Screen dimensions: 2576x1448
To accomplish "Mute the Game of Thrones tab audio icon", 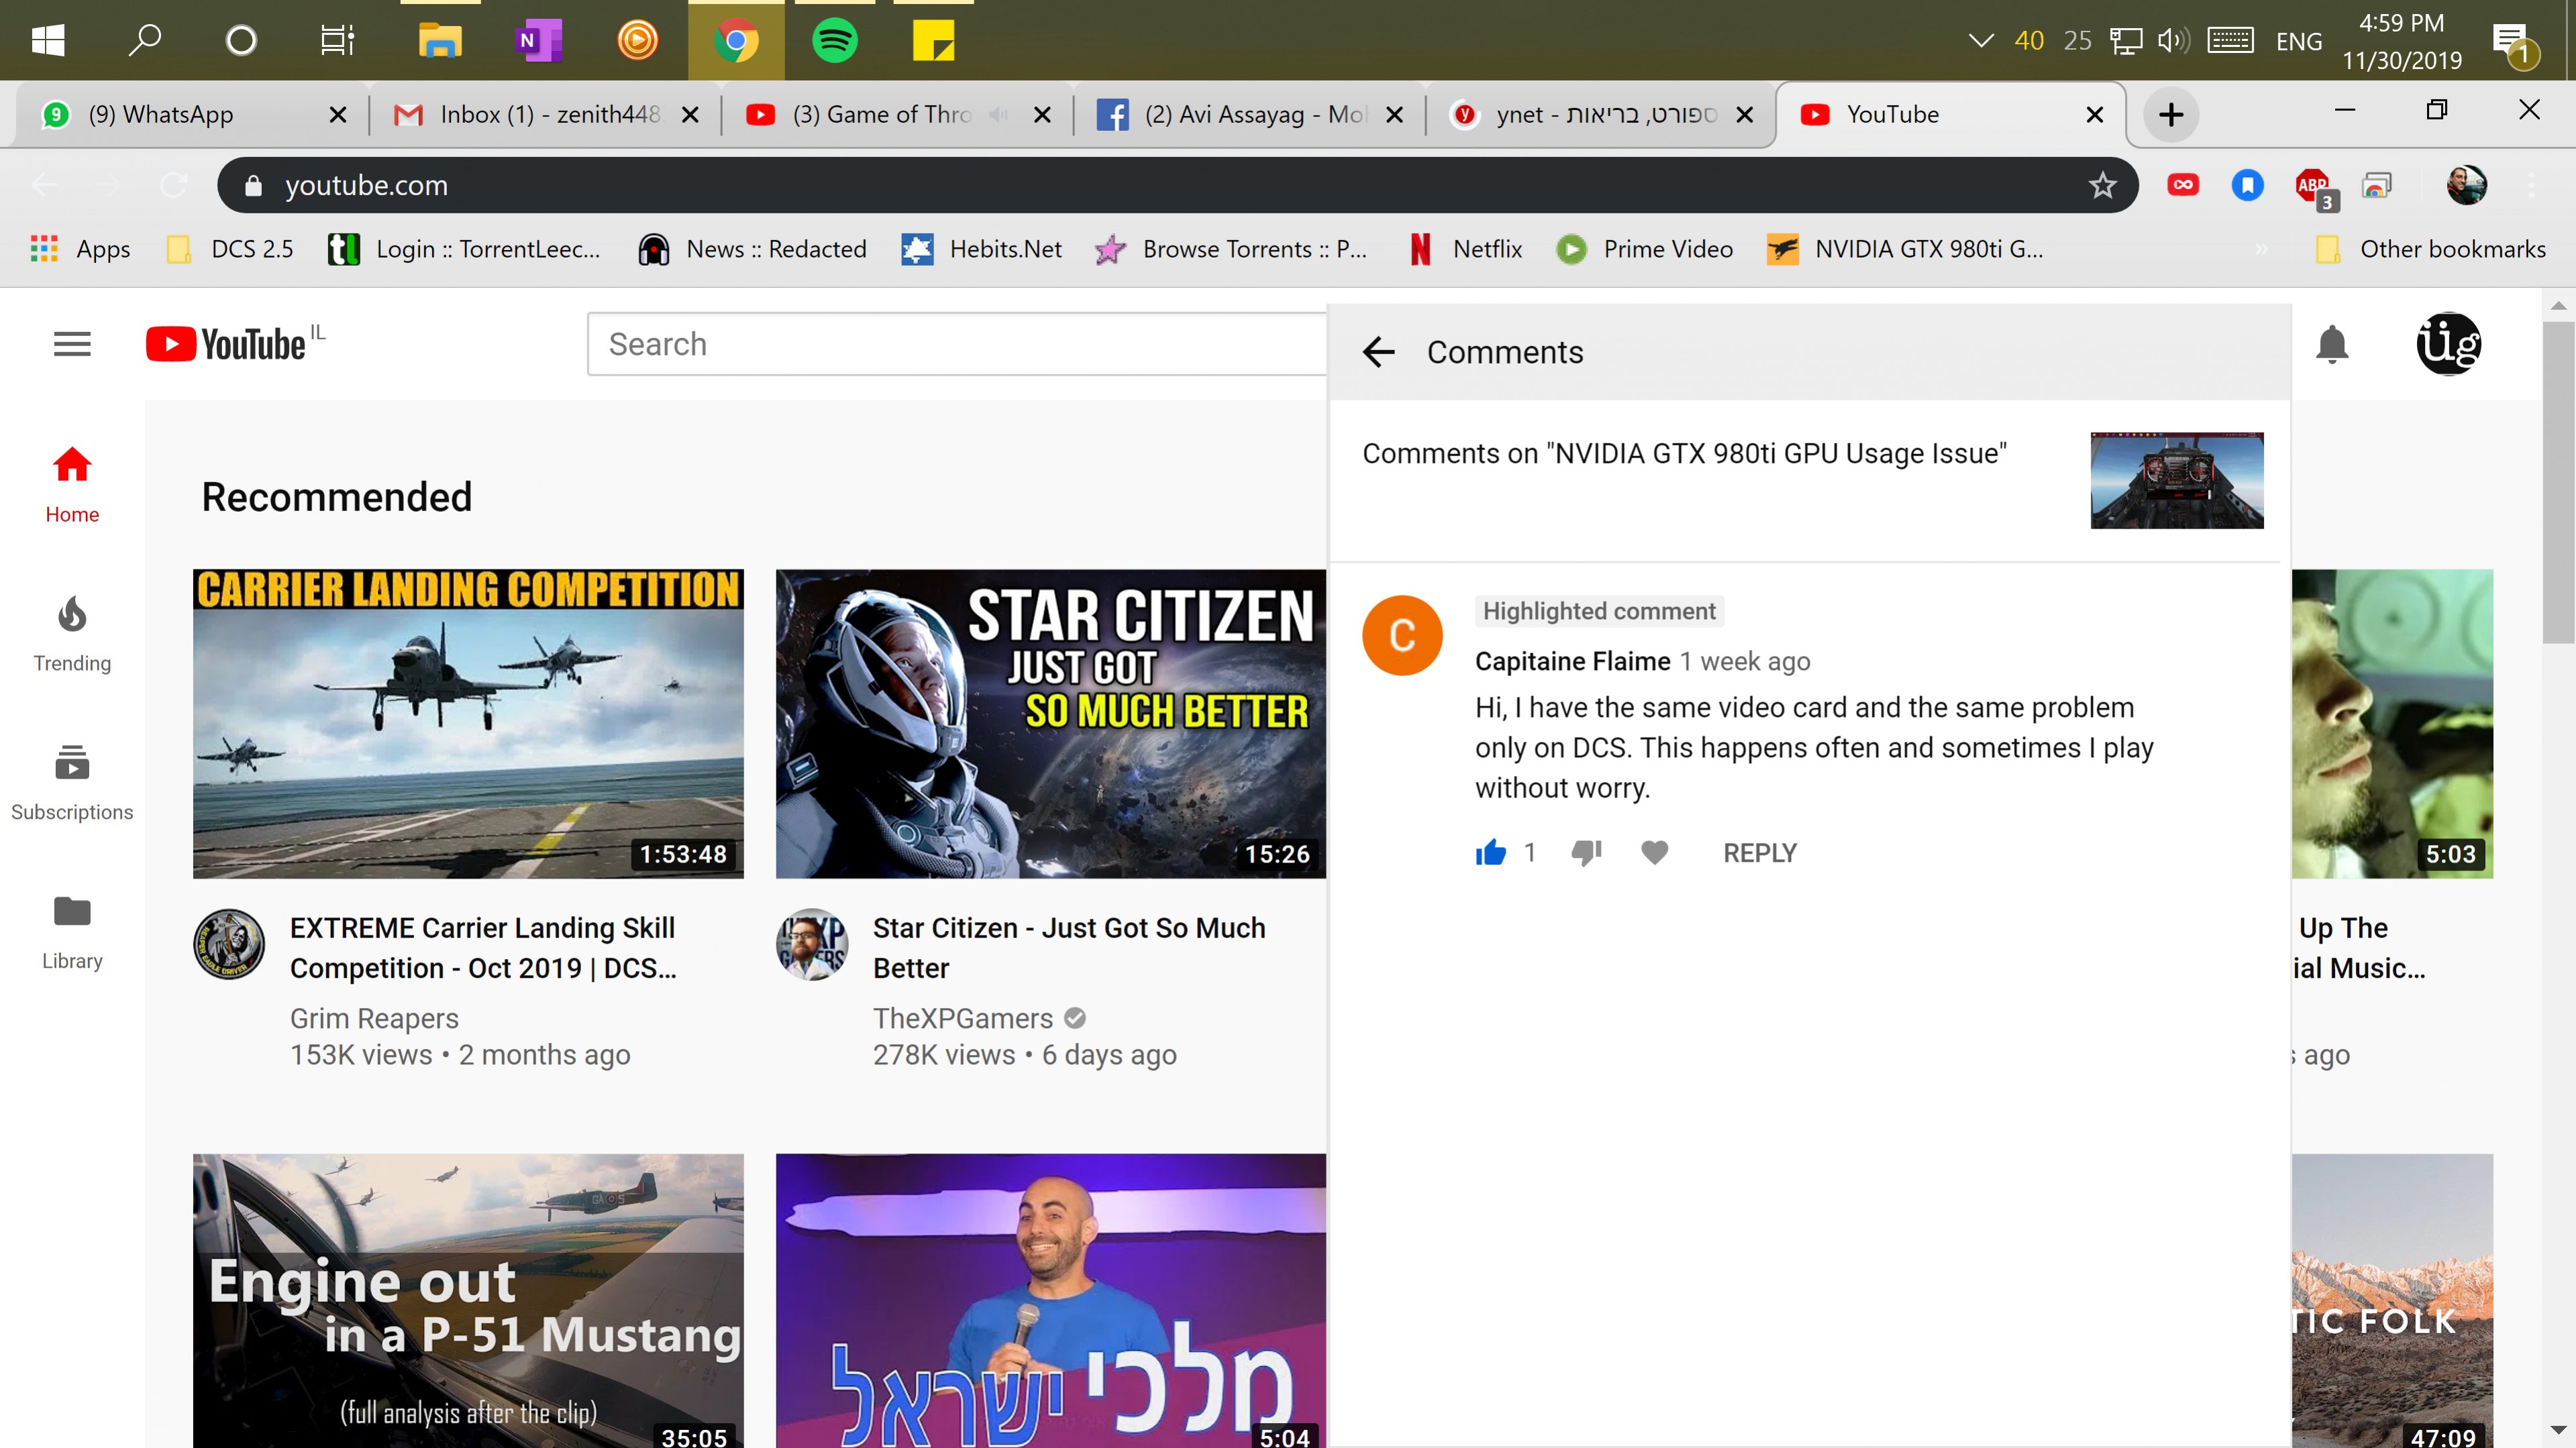I will click(998, 114).
